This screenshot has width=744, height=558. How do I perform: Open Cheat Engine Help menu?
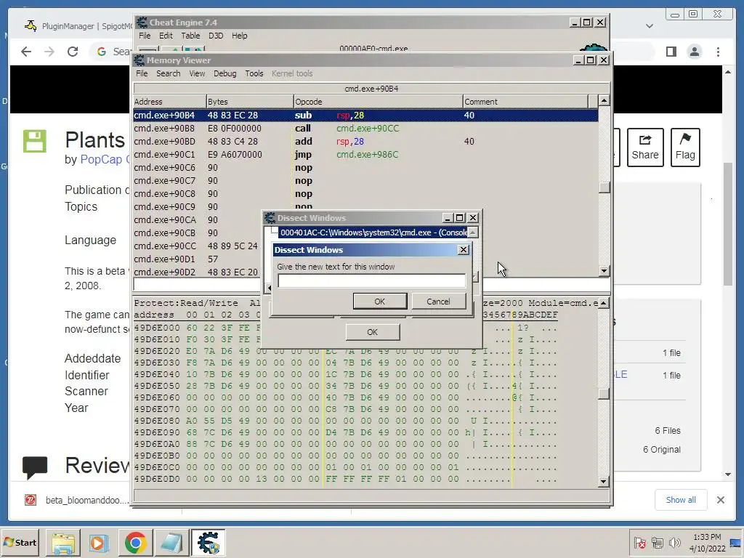point(239,36)
